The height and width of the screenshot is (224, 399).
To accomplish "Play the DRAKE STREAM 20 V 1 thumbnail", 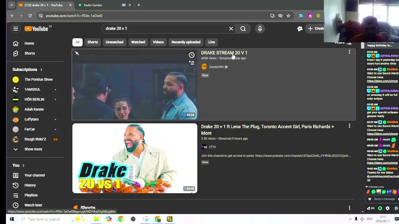I will (x=135, y=84).
